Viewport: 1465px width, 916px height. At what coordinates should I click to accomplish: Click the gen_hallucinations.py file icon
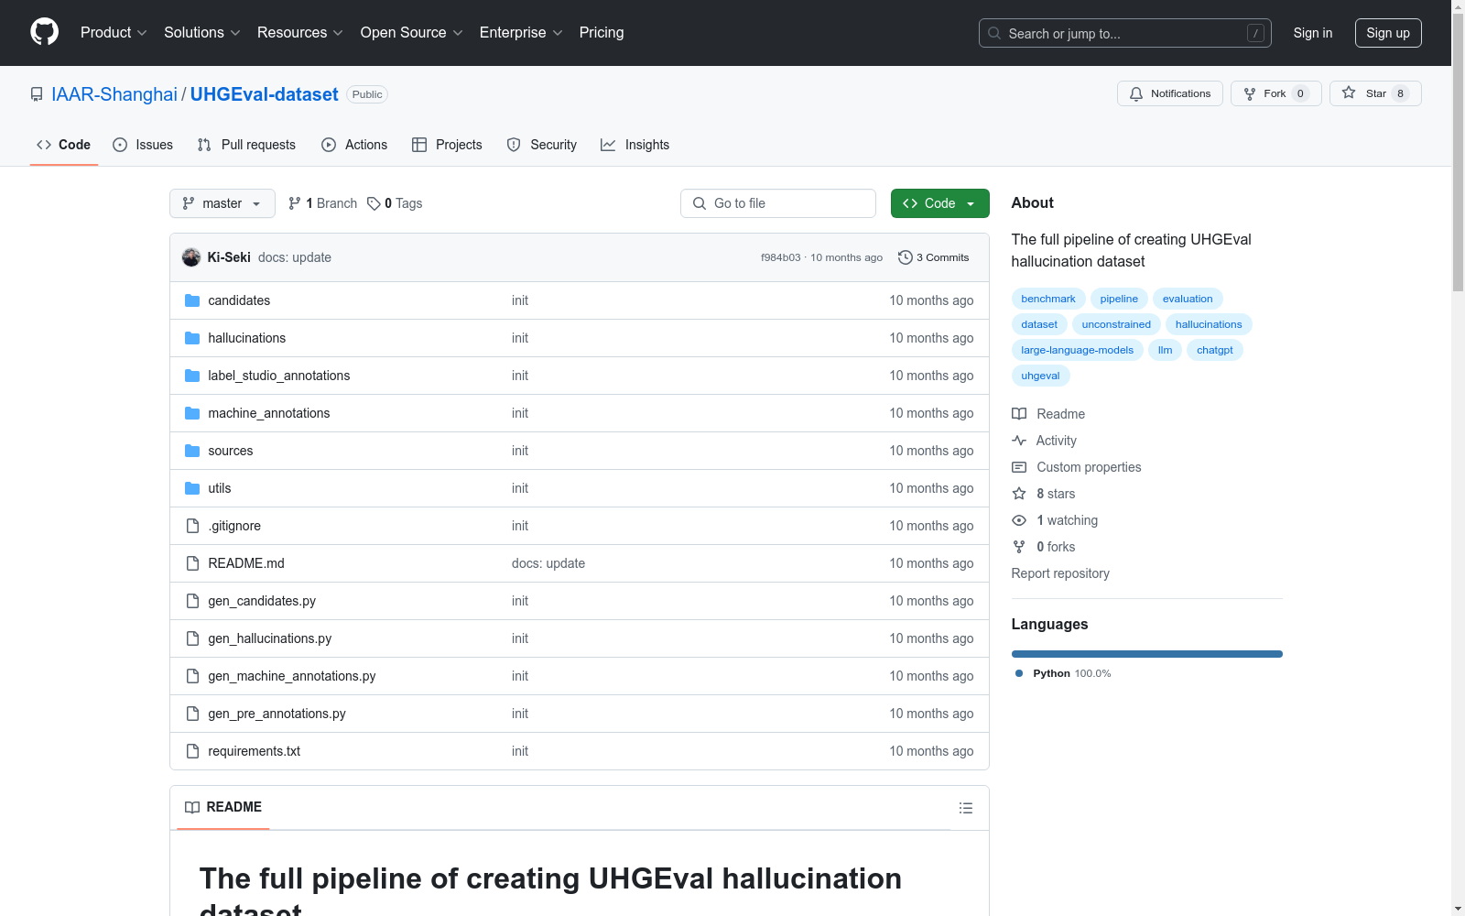tap(192, 638)
